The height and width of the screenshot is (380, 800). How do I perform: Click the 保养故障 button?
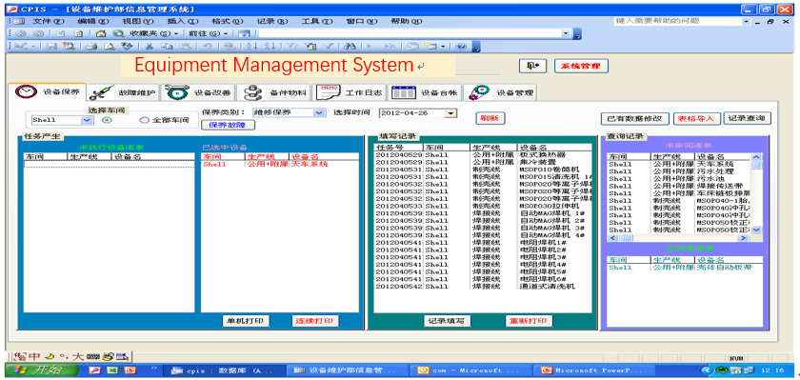point(229,125)
